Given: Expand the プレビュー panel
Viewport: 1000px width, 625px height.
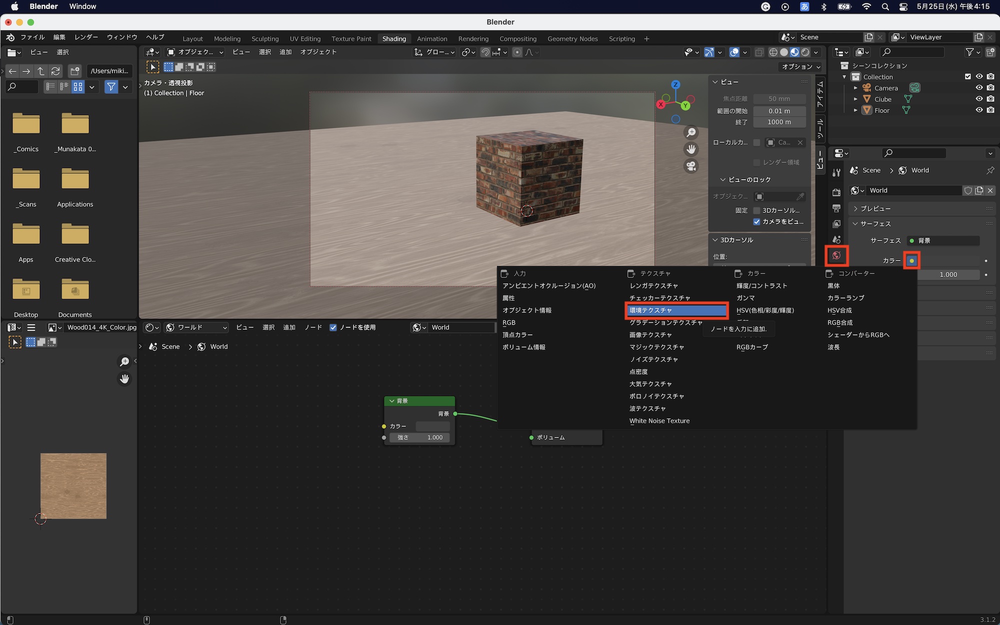Looking at the screenshot, I should point(875,208).
